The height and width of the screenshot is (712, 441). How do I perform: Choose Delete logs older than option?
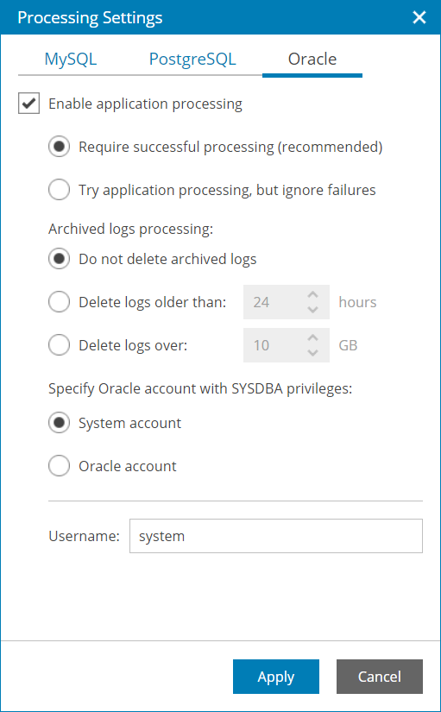(59, 302)
